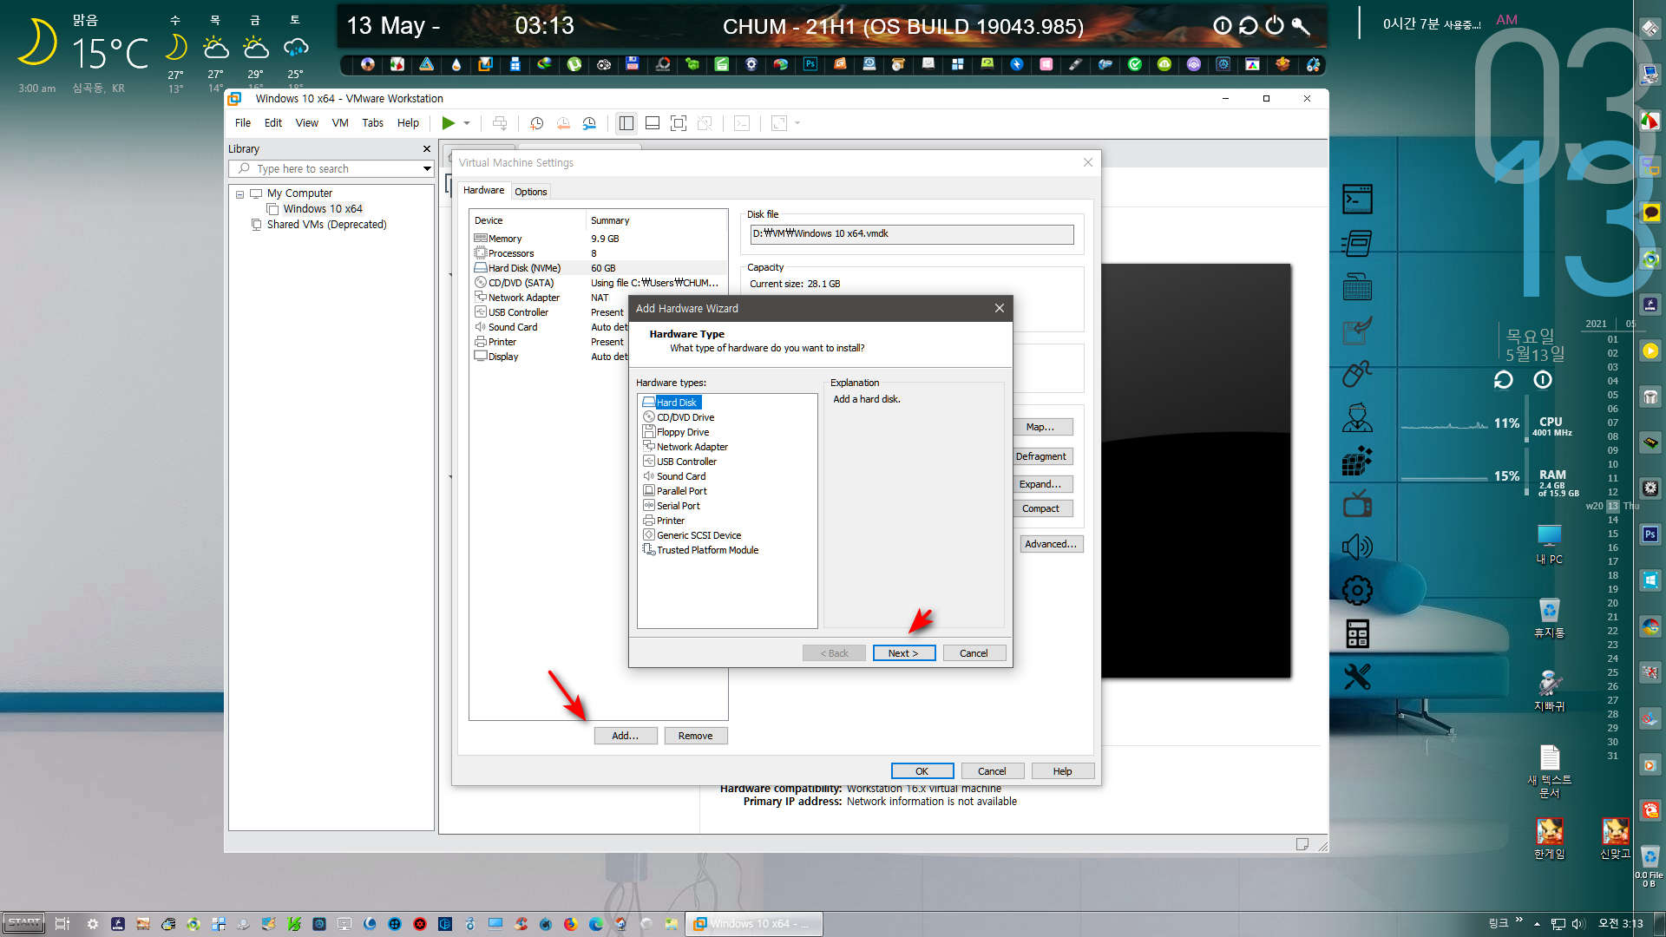Open the Edit menu

coord(273,123)
